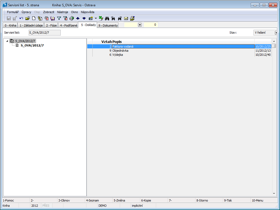The height and width of the screenshot is (210, 280).
Task: Click the save-and-close diskette with arrow icon
Action: (x=15, y=18)
